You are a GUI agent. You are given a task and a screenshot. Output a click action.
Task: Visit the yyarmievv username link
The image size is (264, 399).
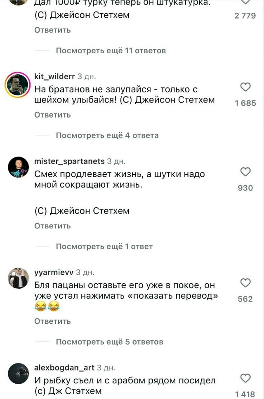pos(54,272)
